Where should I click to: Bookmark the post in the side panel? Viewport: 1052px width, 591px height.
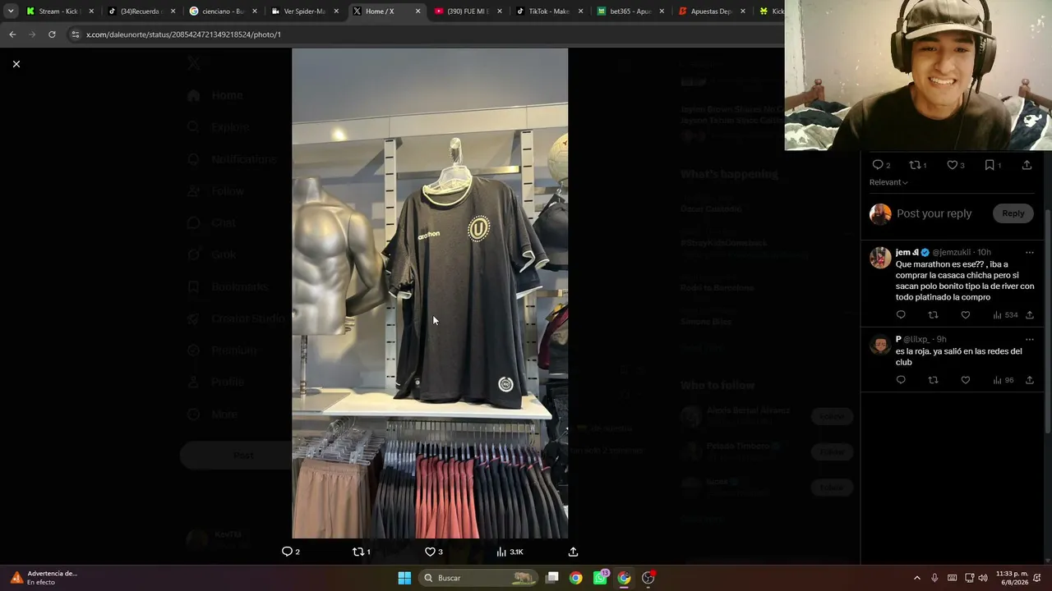click(x=993, y=165)
